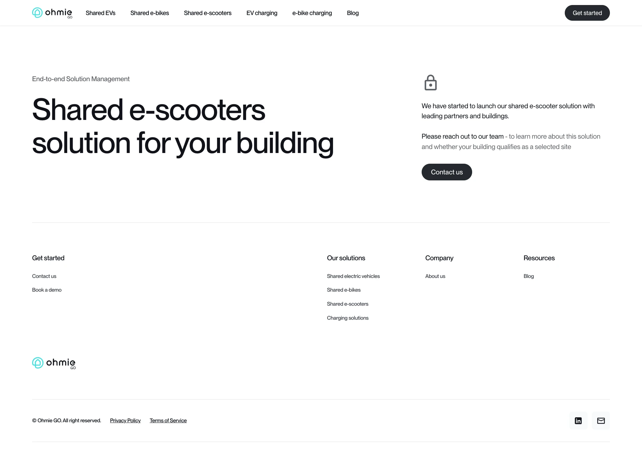Click the Get started button in header
Image resolution: width=642 pixels, height=454 pixels.
click(587, 13)
